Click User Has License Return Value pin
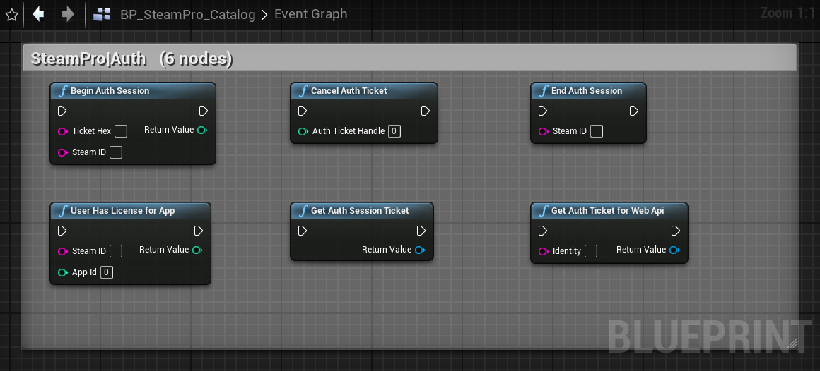 coord(197,250)
